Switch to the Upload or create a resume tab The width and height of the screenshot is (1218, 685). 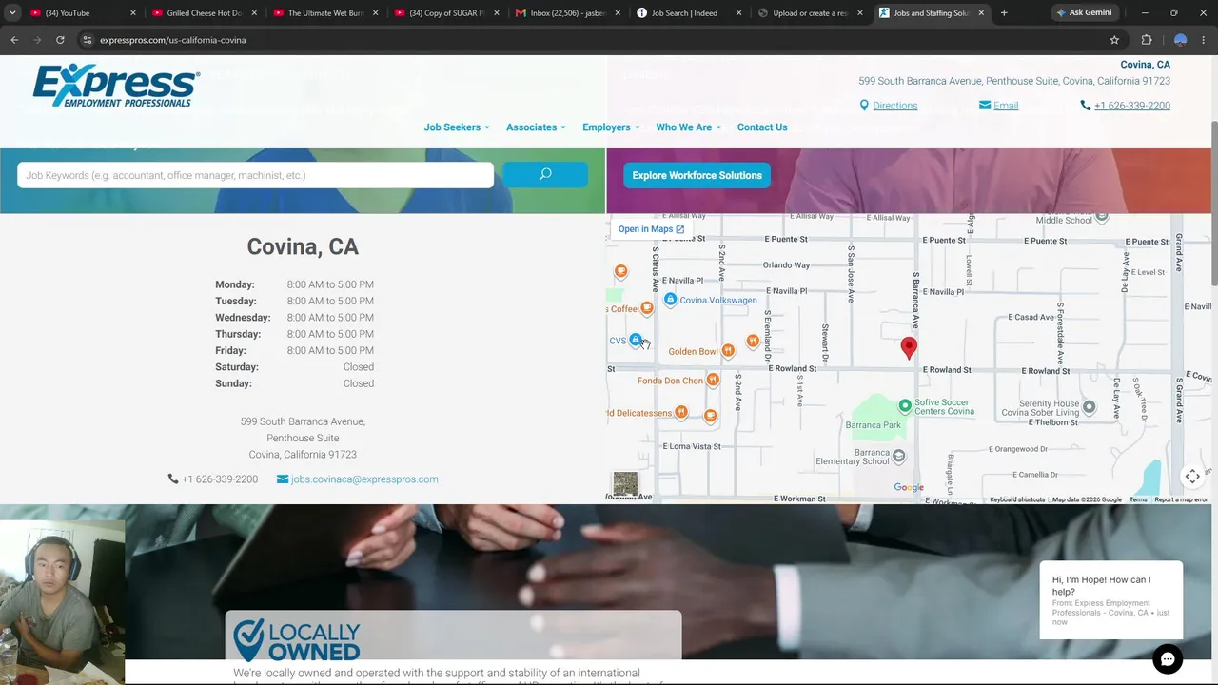pyautogui.click(x=811, y=13)
